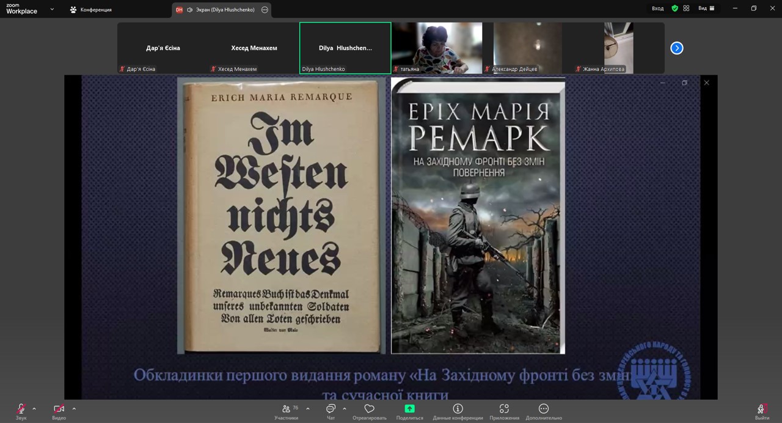Click Zoom Workplace logo
This screenshot has width=782, height=423.
click(x=21, y=9)
